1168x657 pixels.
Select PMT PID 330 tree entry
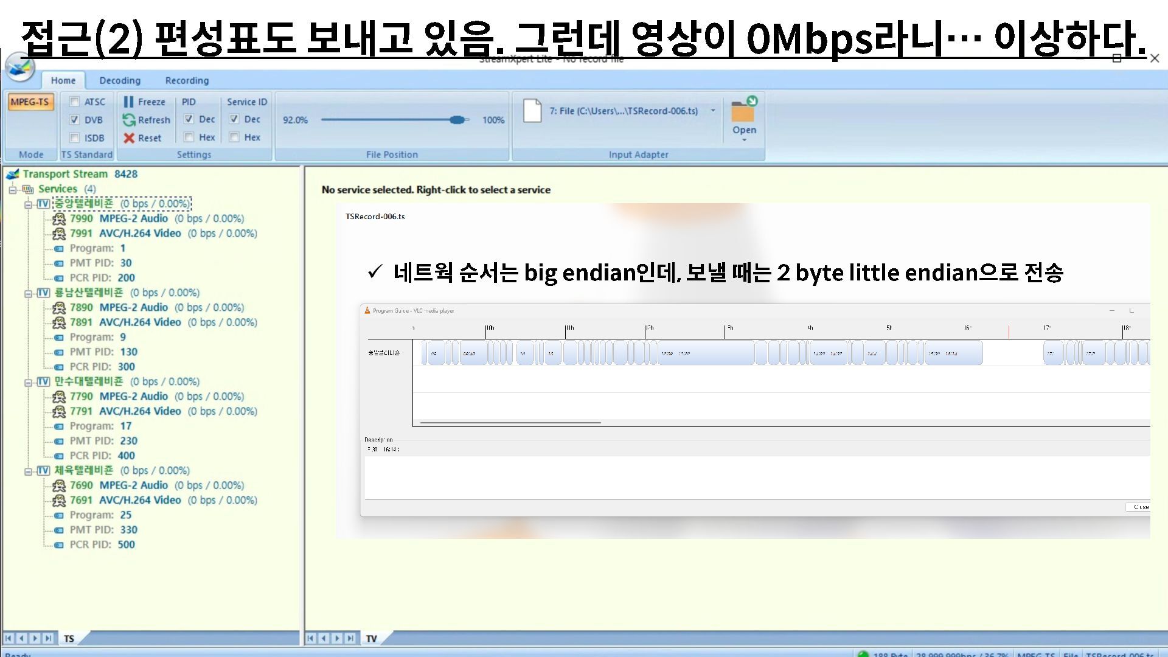tap(103, 530)
